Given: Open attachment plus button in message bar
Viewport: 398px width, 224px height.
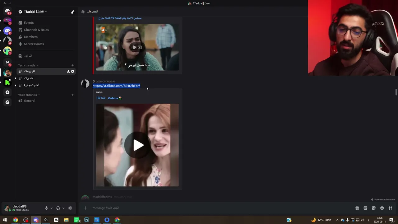Looking at the screenshot, I should (85, 208).
